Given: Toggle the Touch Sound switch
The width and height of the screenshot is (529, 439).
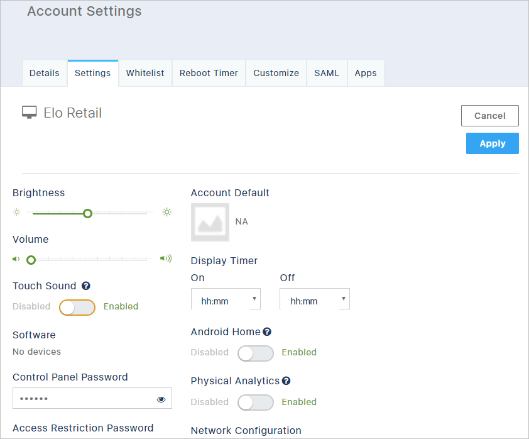Looking at the screenshot, I should (77, 308).
